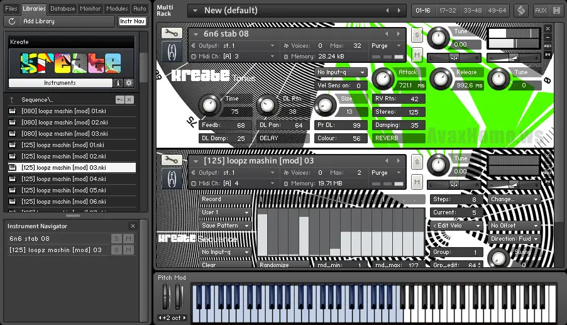Open the multi rack preset menu arrow
This screenshot has height=325, width=567.
pos(195,11)
